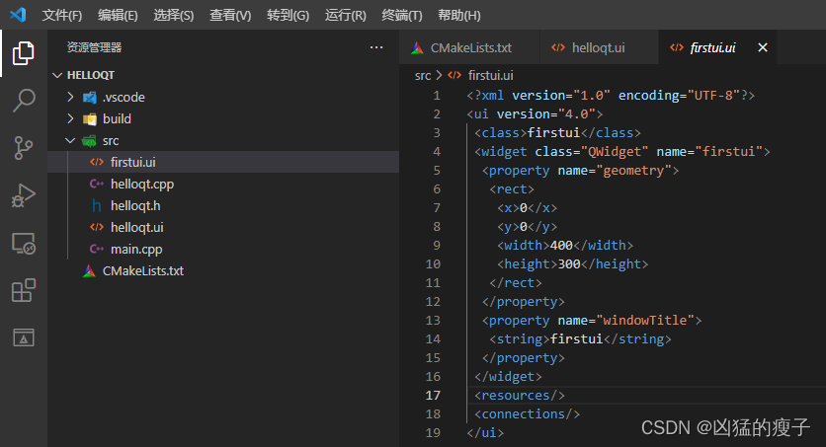This screenshot has width=826, height=447.
Task: Open the Extensions view icon
Action: coord(23,290)
